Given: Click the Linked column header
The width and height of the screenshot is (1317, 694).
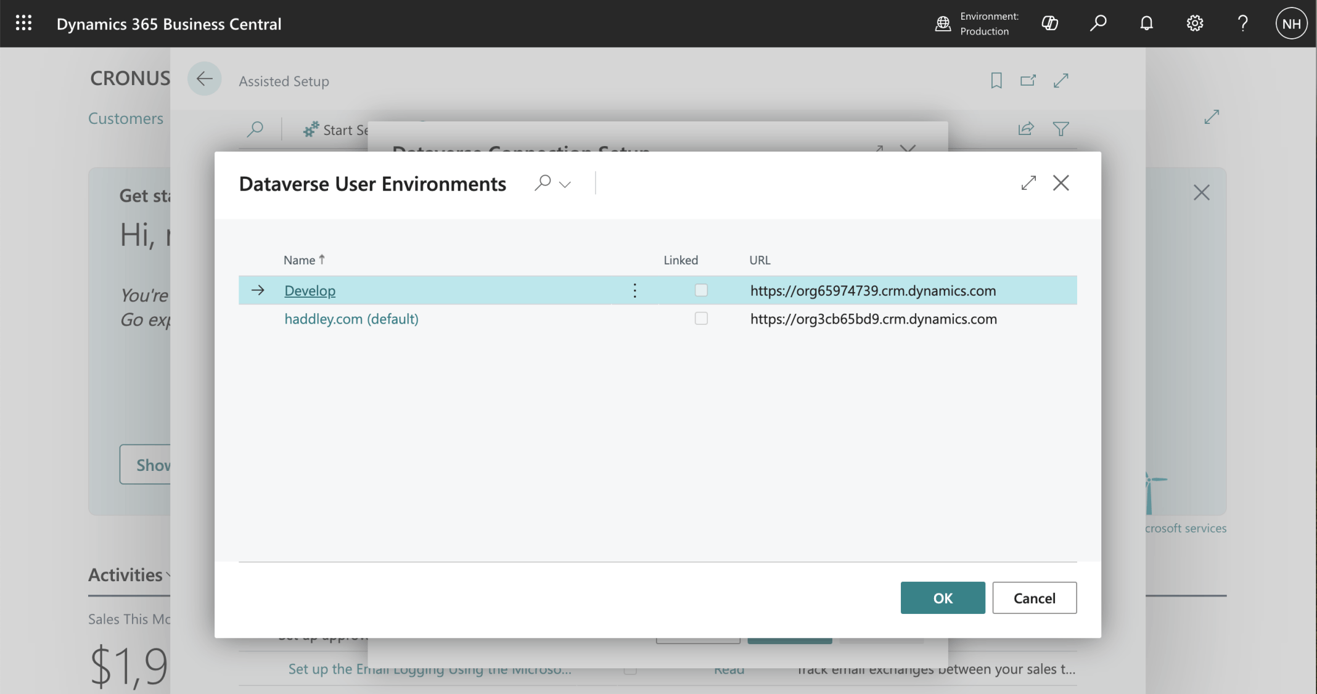Looking at the screenshot, I should (x=681, y=260).
